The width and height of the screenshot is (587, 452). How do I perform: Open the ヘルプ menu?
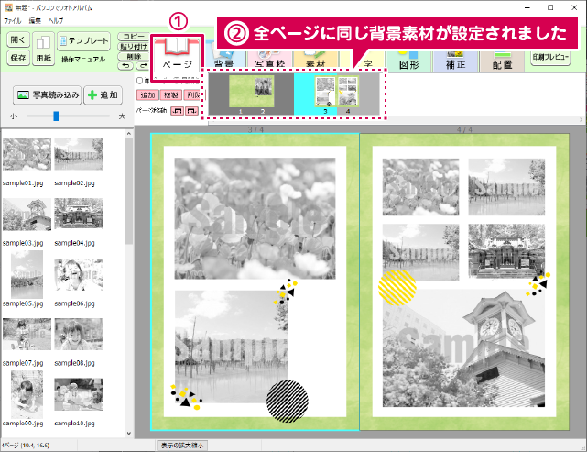tap(56, 21)
